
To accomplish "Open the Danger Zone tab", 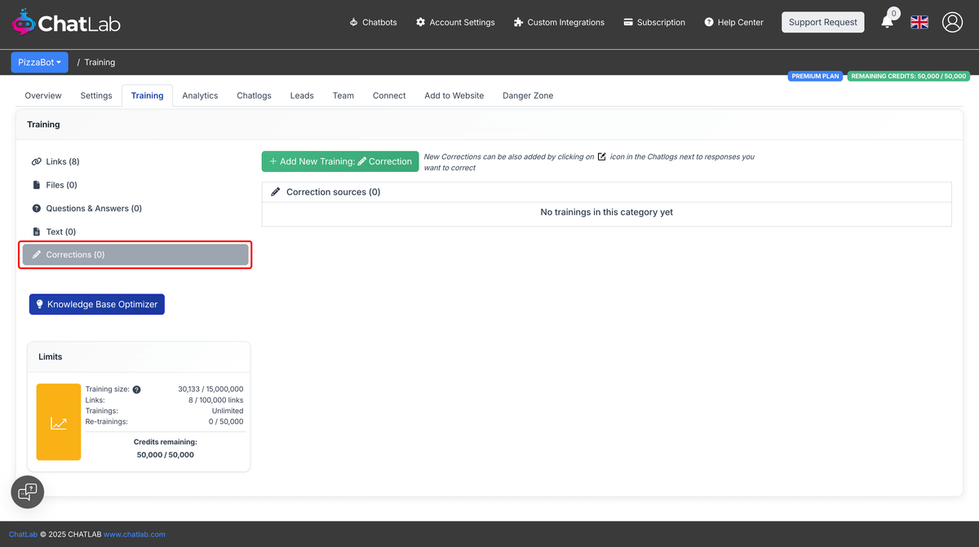I will [527, 95].
